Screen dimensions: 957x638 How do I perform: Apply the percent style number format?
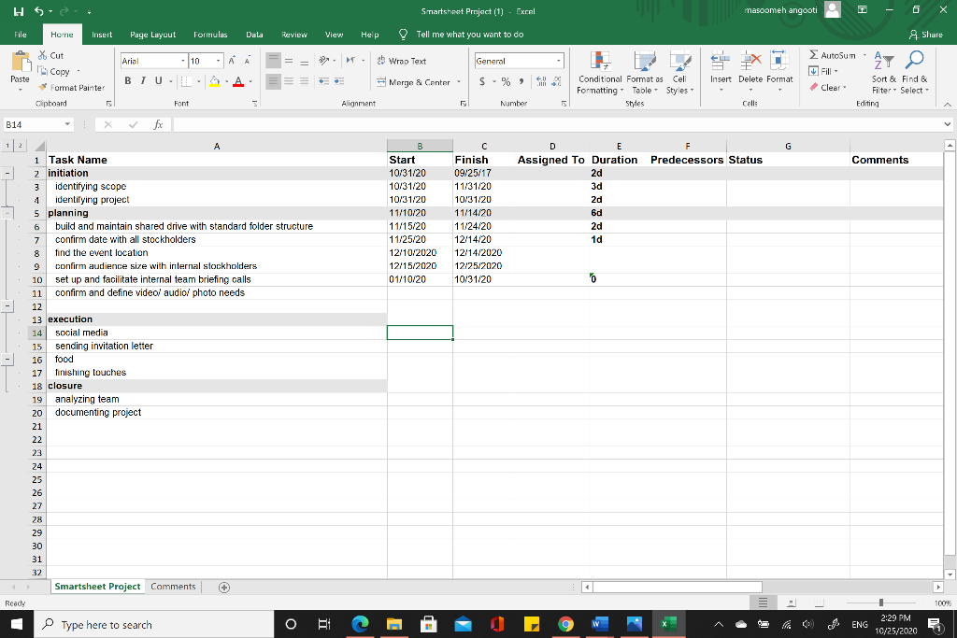(507, 82)
